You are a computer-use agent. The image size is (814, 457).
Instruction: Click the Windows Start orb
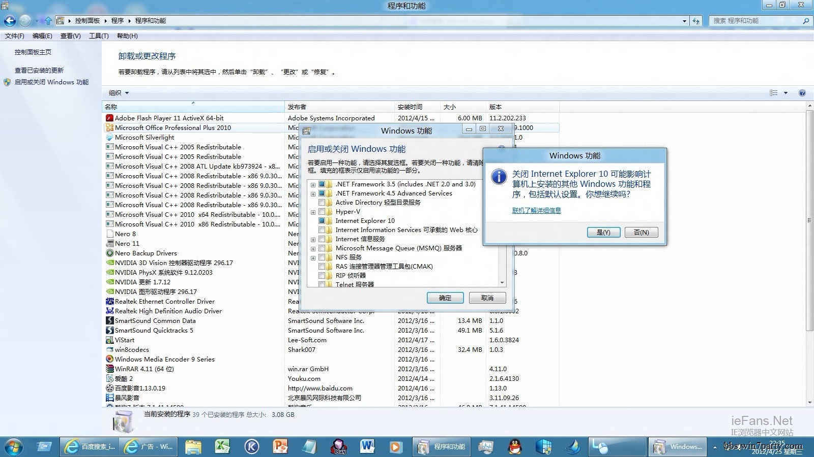14,447
